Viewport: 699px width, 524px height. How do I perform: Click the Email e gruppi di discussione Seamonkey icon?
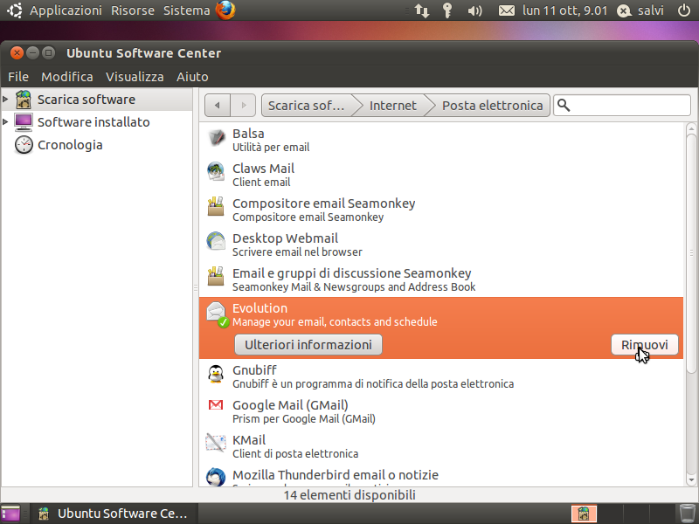(216, 277)
